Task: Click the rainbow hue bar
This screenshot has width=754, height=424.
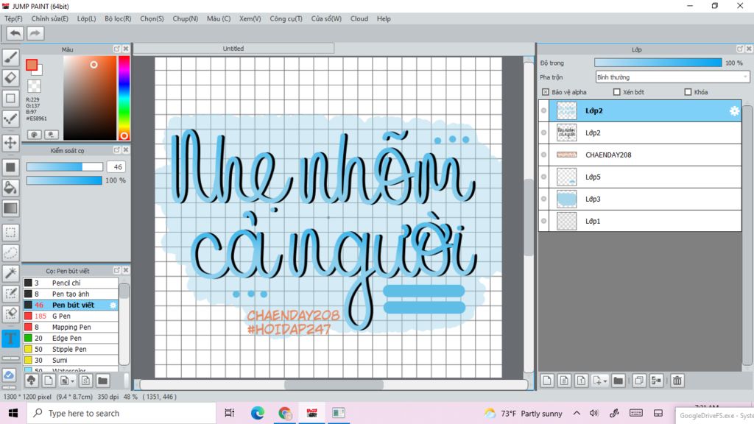Action: pos(124,98)
